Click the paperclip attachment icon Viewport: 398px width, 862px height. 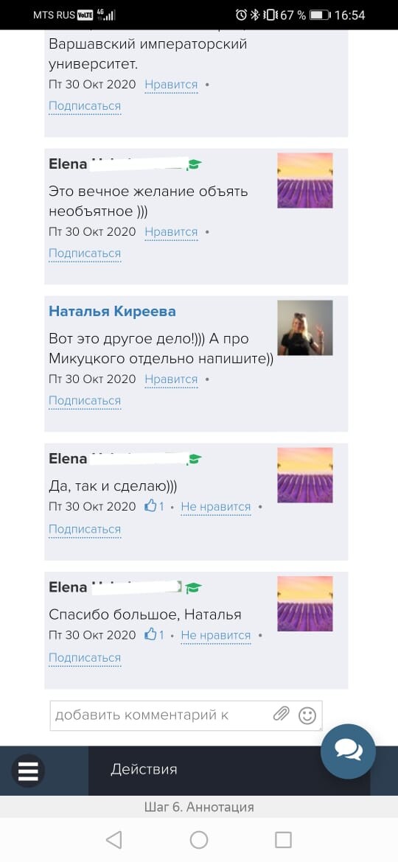281,714
